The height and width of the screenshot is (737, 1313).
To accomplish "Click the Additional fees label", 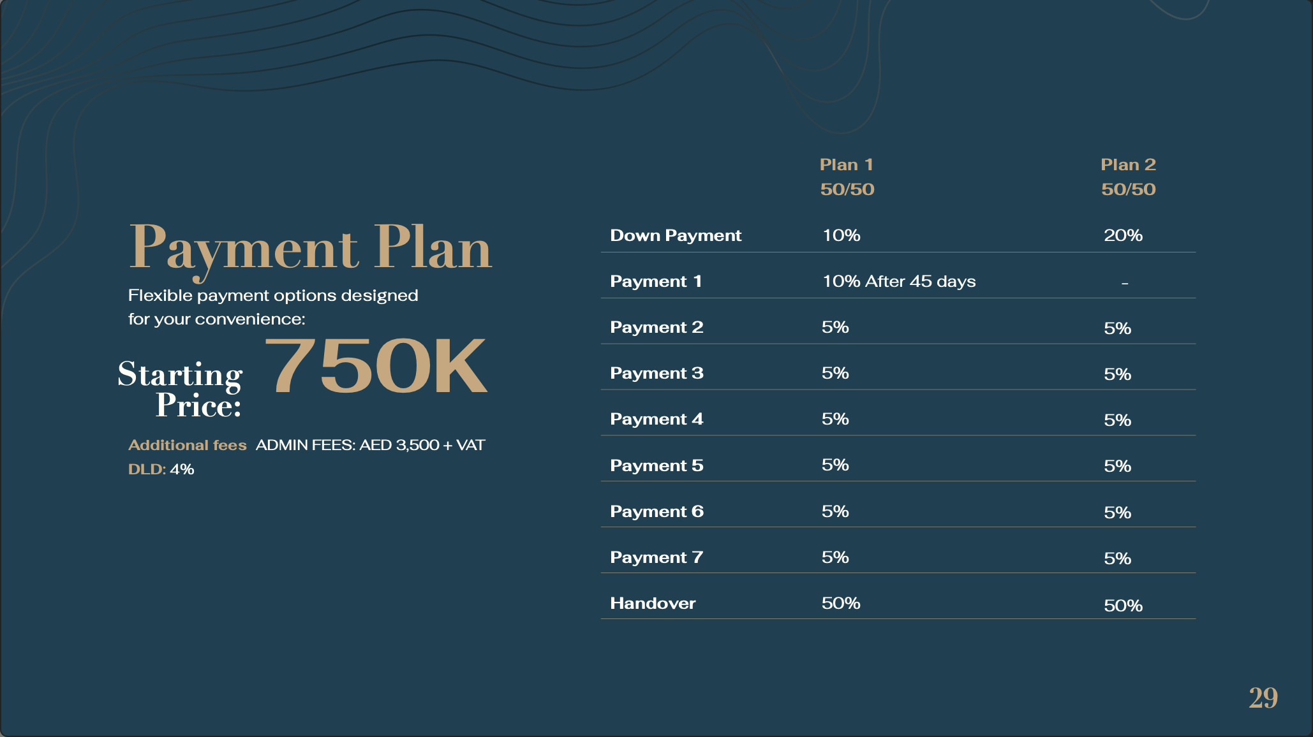I will 187,445.
